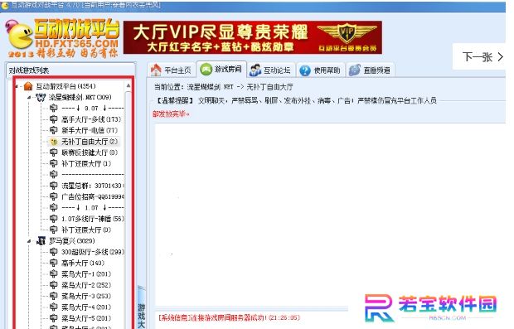The image size is (514, 329).
Task: Click the signpost icon of 菜鸟大厅-5
Action: (54, 318)
